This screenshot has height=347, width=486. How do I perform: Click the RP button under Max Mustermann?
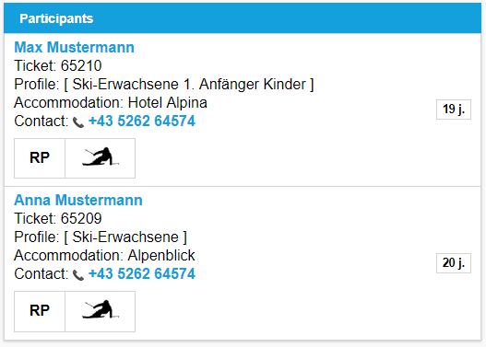point(40,158)
